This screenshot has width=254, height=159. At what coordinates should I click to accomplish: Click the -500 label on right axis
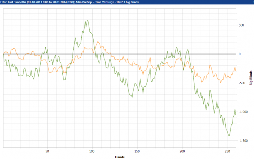[242, 83]
